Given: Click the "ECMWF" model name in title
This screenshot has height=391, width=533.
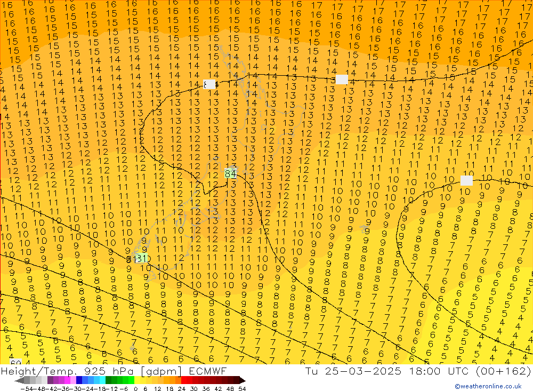Looking at the screenshot, I should pyautogui.click(x=207, y=371).
